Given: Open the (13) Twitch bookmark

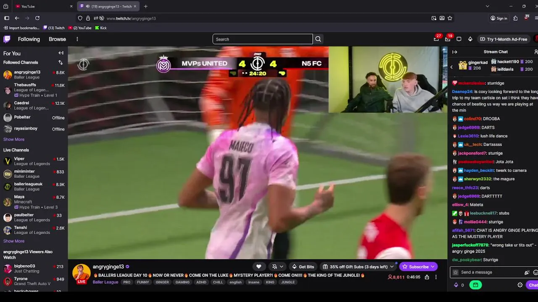Looking at the screenshot, I should click(54, 28).
